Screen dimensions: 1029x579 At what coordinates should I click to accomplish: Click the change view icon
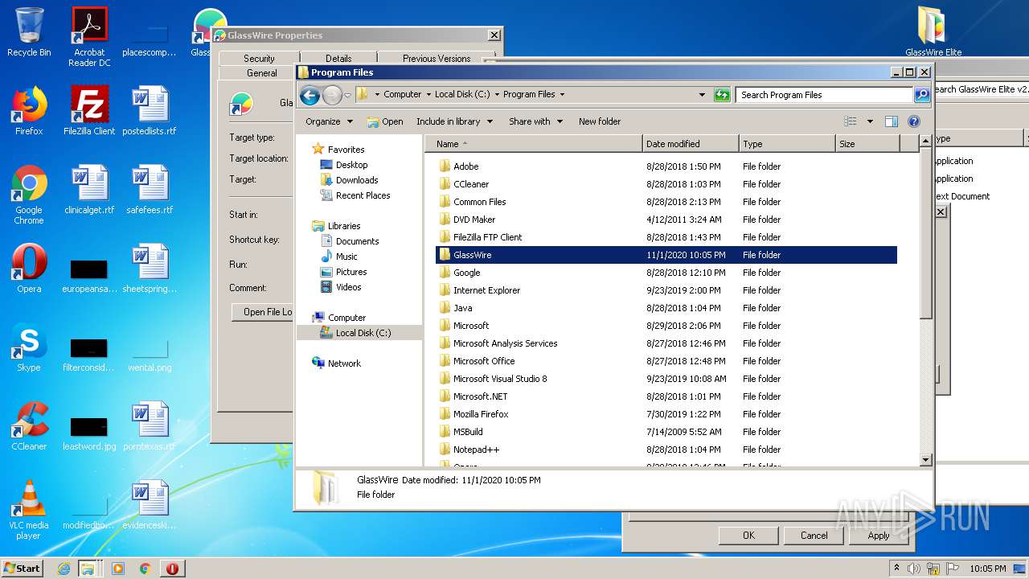click(x=851, y=121)
